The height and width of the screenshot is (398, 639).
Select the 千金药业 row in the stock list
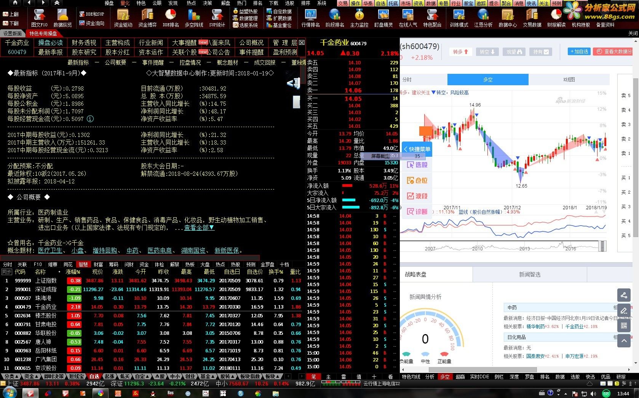click(x=152, y=307)
